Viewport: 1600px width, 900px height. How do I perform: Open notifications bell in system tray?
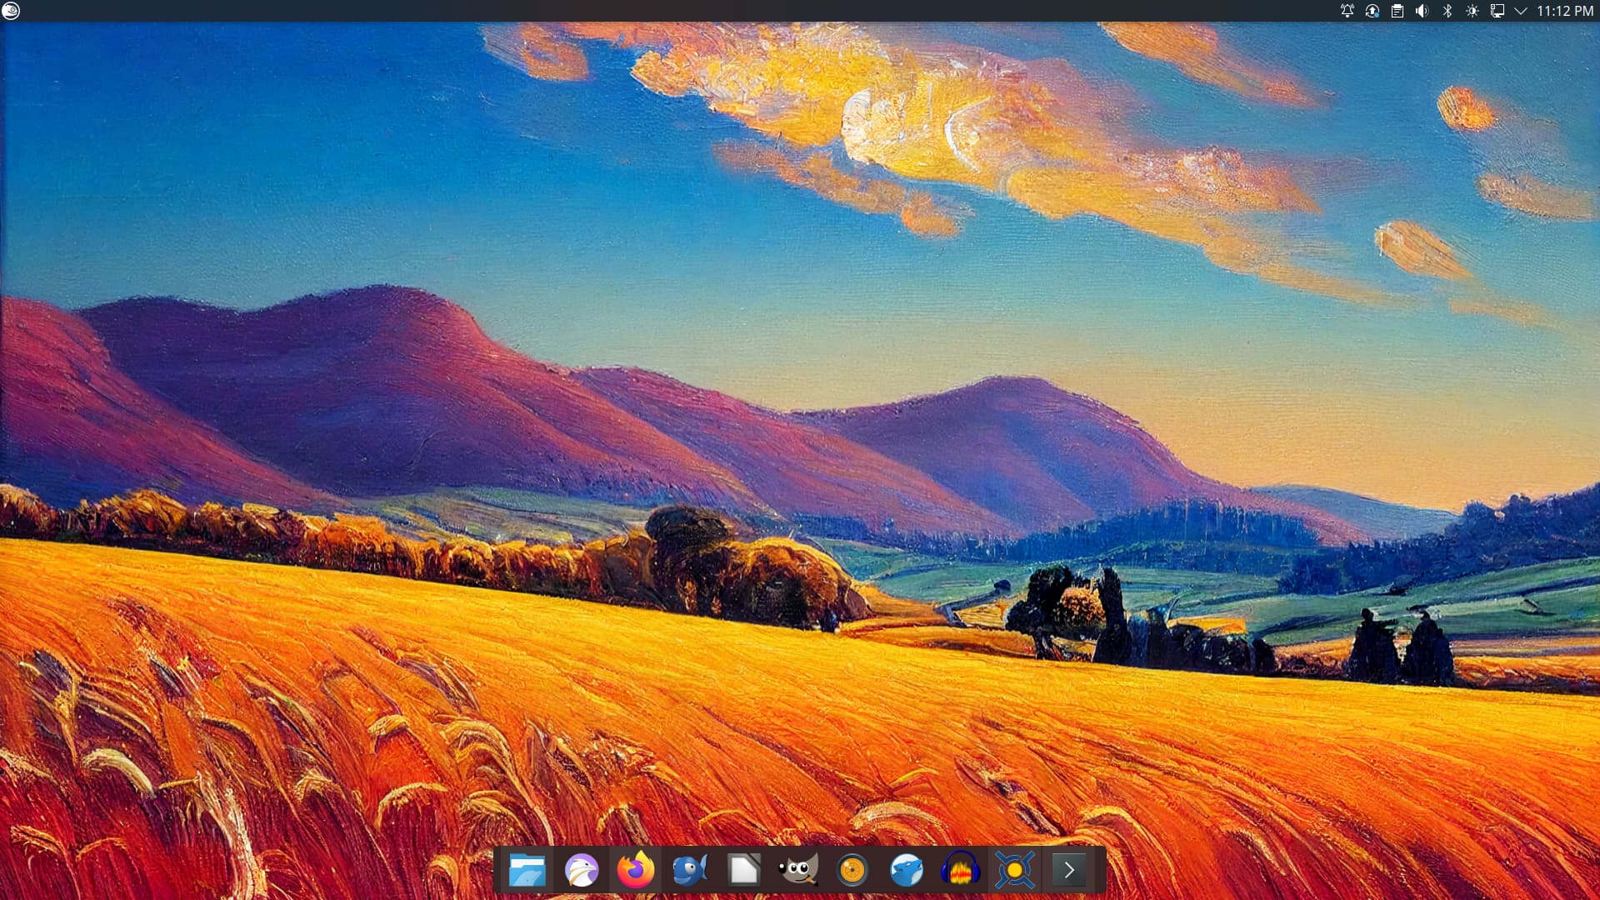(x=1347, y=11)
